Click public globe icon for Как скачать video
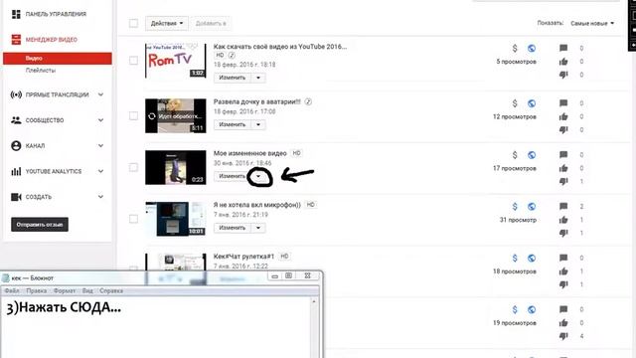The width and height of the screenshot is (636, 358). coord(532,49)
